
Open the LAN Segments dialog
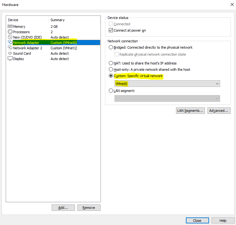click(x=190, y=111)
